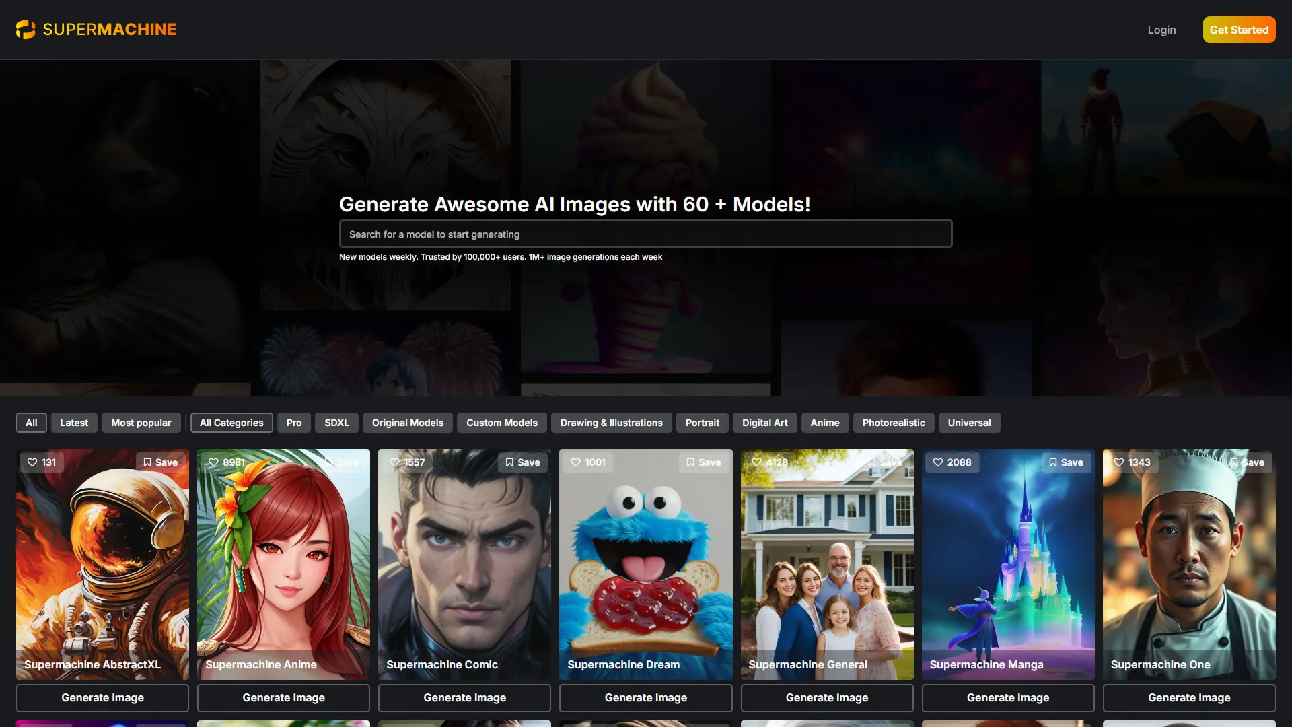Filter by Anime category
The height and width of the screenshot is (727, 1292).
click(x=825, y=423)
